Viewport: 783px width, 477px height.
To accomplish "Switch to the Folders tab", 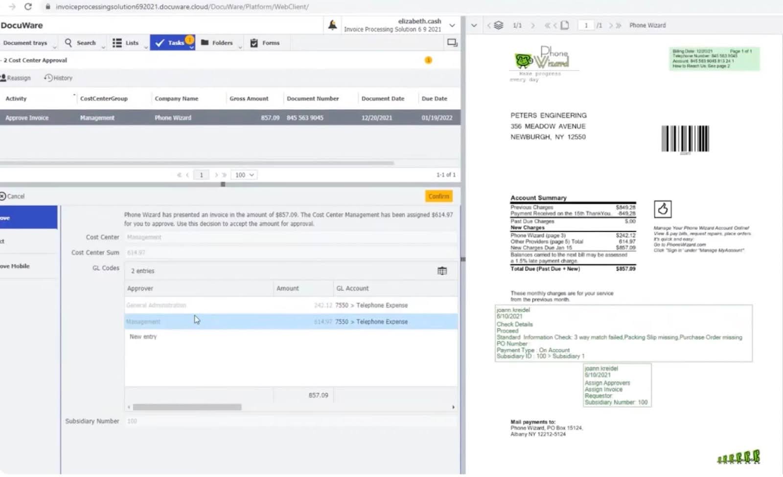I will [x=220, y=43].
